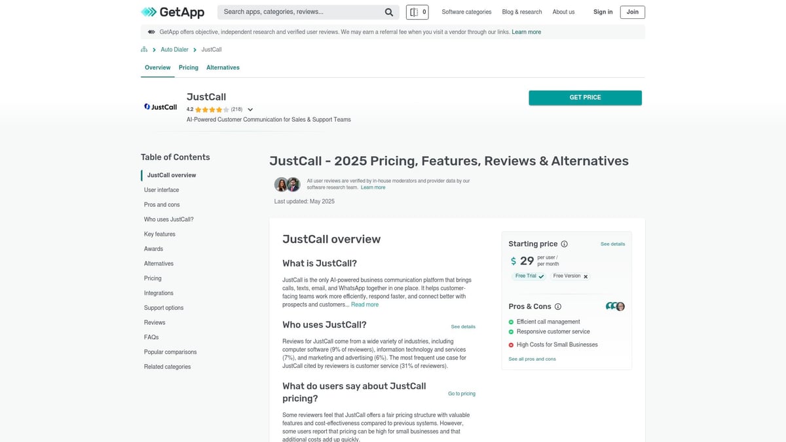Click the reviewer avatars beside Pros & Cons
The image size is (786, 442).
point(615,306)
